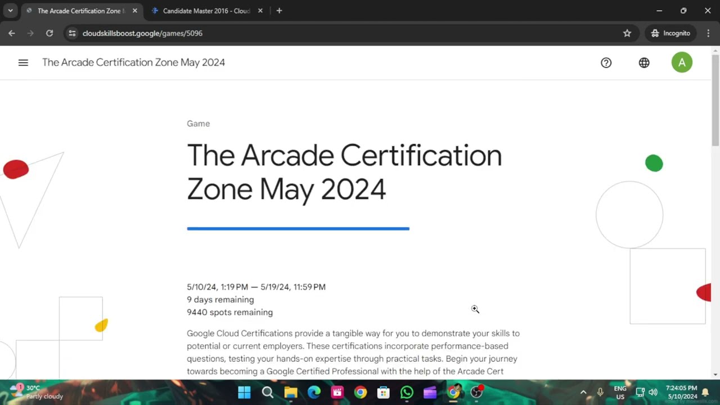Open Windows taskbar Search
Viewport: 720px width, 405px height.
[x=268, y=392]
